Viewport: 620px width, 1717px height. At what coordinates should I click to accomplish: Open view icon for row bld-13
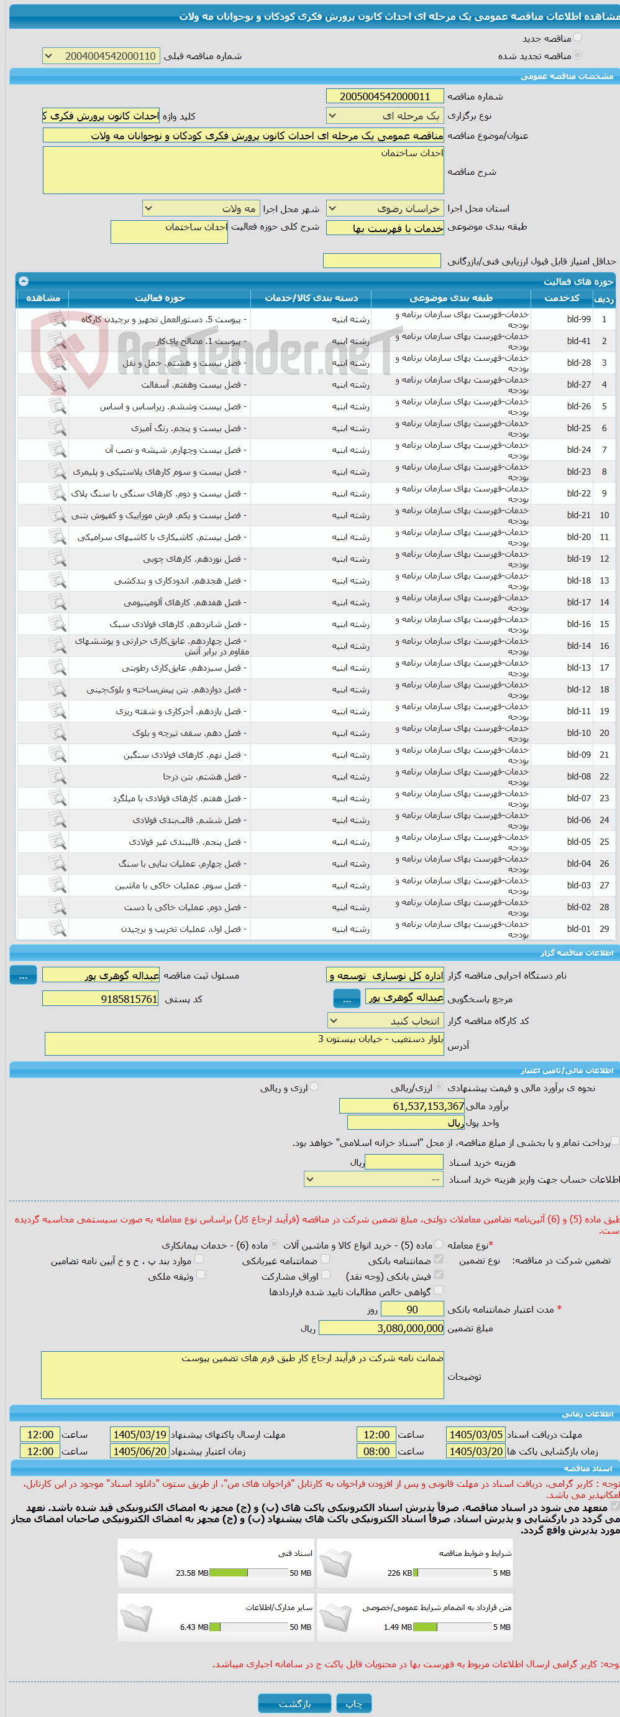point(57,668)
